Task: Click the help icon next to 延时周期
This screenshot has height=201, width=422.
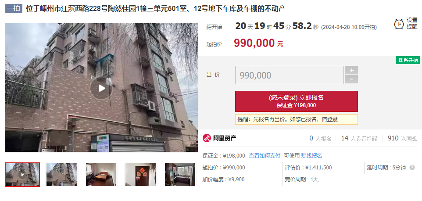Action: [412, 168]
